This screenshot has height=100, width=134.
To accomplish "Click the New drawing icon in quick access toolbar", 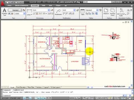I will (8, 2).
